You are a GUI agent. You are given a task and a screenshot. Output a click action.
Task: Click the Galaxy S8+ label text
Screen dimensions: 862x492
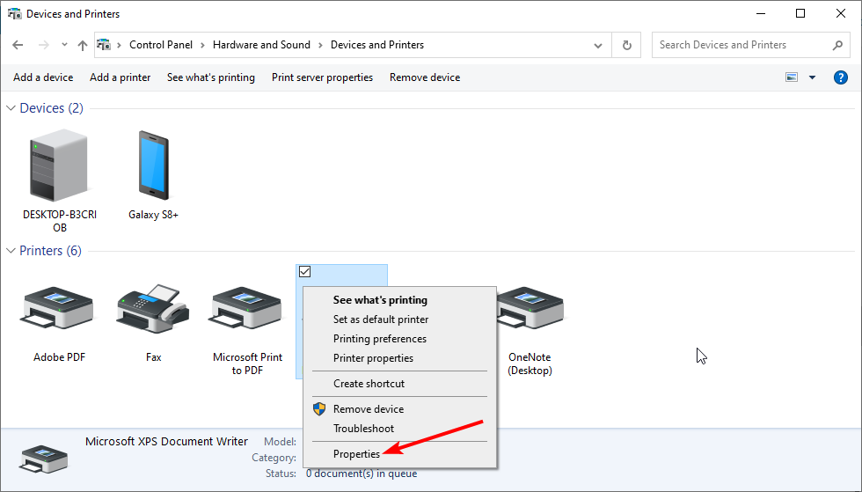(x=153, y=215)
